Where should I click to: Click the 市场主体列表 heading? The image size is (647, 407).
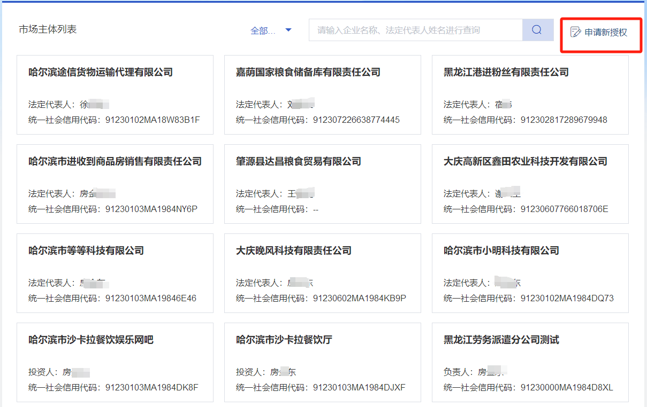48,29
